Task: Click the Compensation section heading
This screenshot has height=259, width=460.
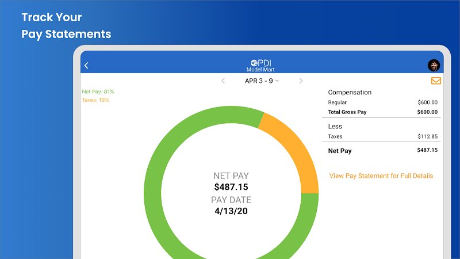Action: point(350,92)
